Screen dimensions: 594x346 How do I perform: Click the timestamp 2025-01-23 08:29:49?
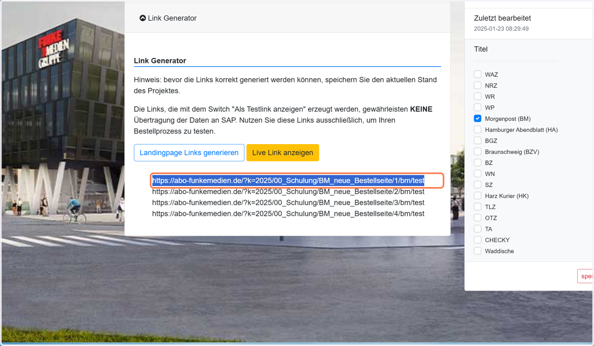pyautogui.click(x=501, y=29)
